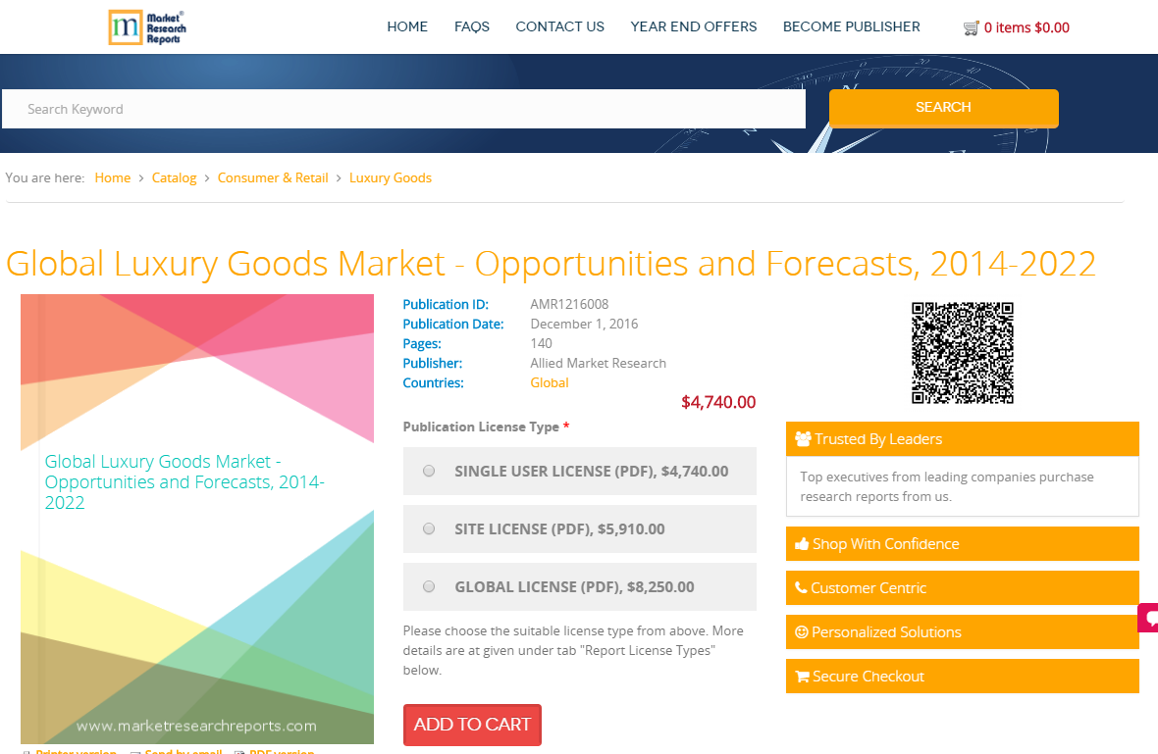Click the publisher Allied Market Research
The height and width of the screenshot is (754, 1158).
[599, 363]
